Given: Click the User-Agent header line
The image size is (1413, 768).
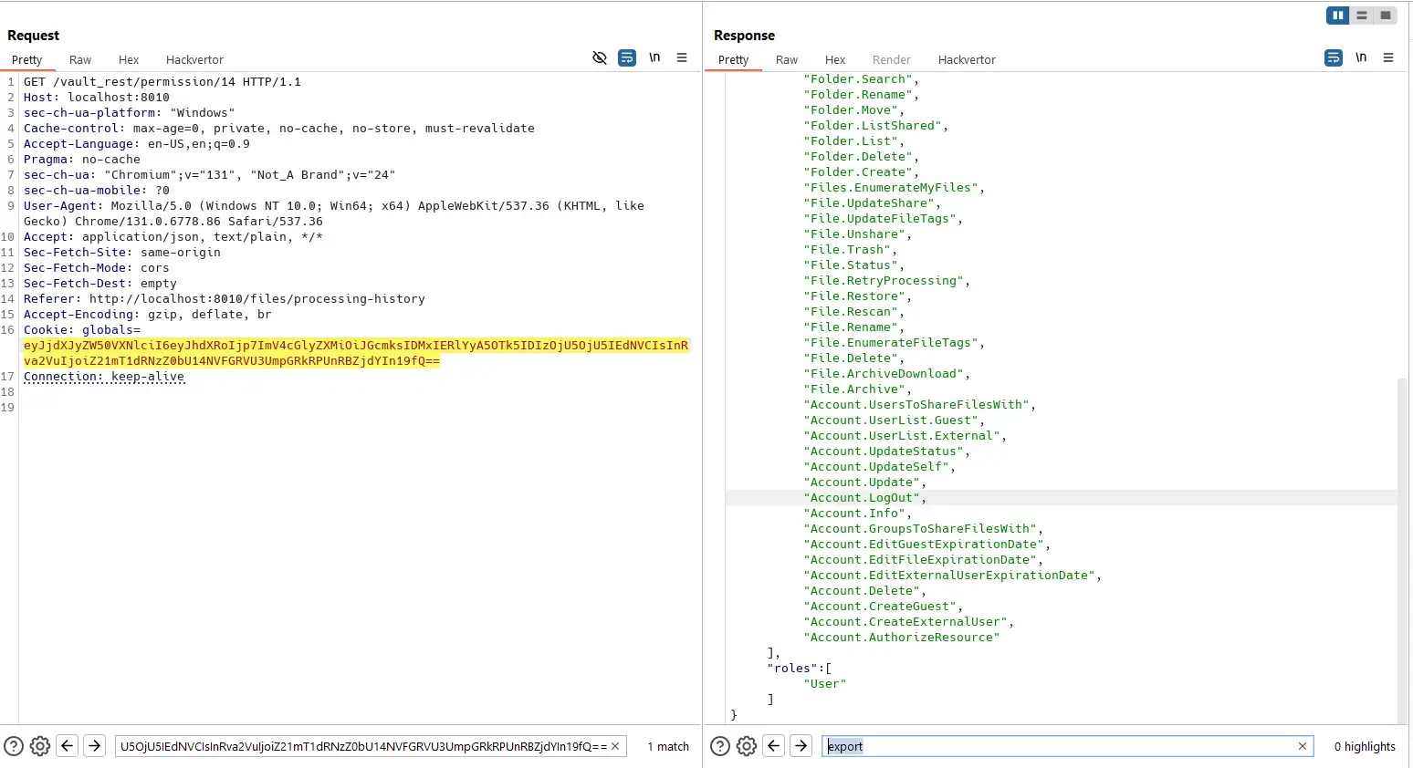Looking at the screenshot, I should [x=334, y=213].
